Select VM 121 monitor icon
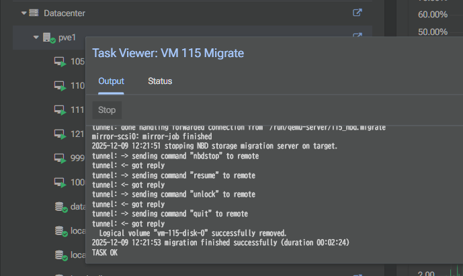This screenshot has width=463, height=276. [x=60, y=134]
